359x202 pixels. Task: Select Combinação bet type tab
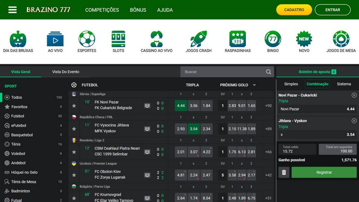tap(317, 84)
